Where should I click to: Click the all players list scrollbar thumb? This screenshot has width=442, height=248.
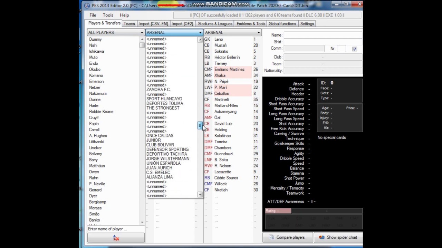[142, 45]
